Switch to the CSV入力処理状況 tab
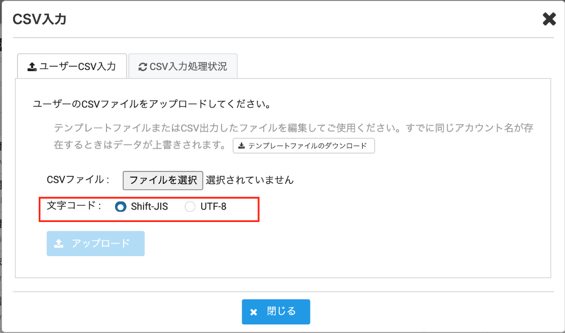Viewport: 565px width, 333px height. point(182,65)
